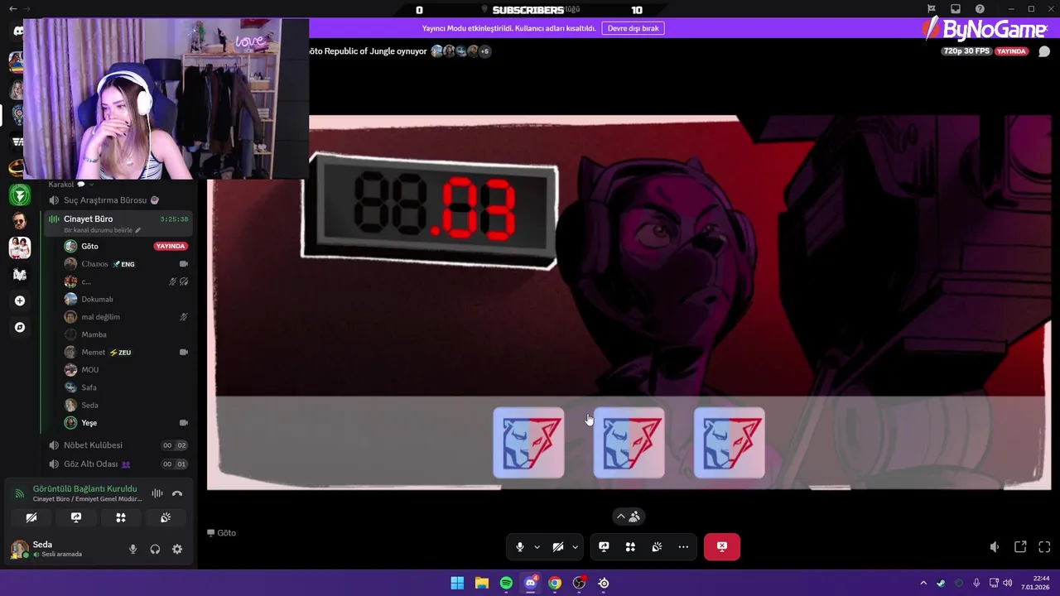Select user Dokumalı in voice list

point(127,299)
